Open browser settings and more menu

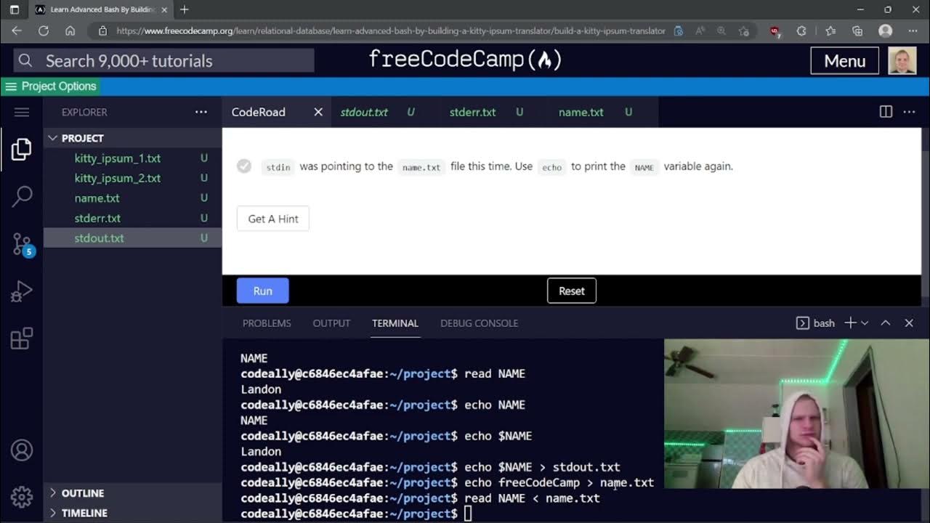click(913, 31)
